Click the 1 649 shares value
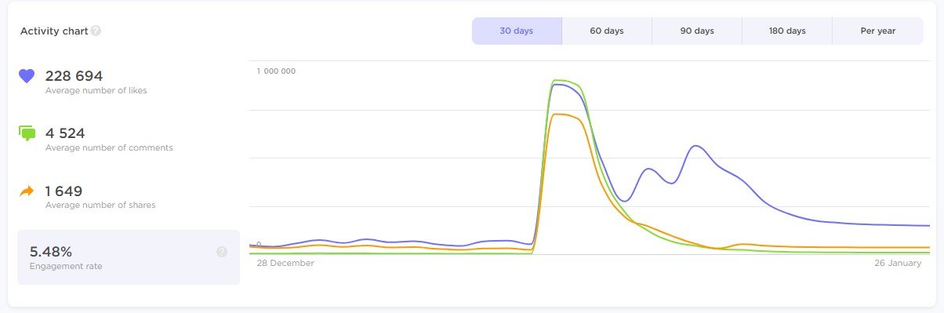This screenshot has width=944, height=313. pos(64,191)
